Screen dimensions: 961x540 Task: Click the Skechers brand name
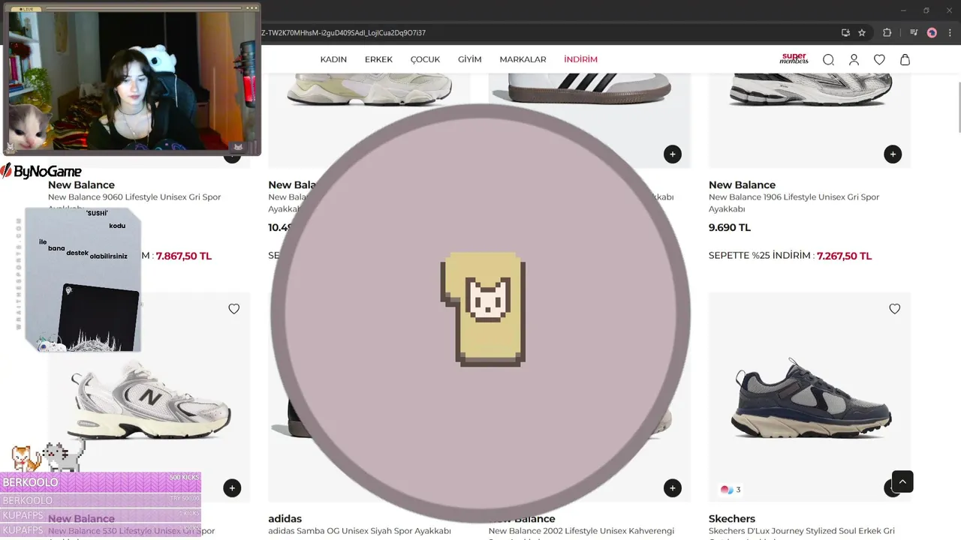click(732, 518)
